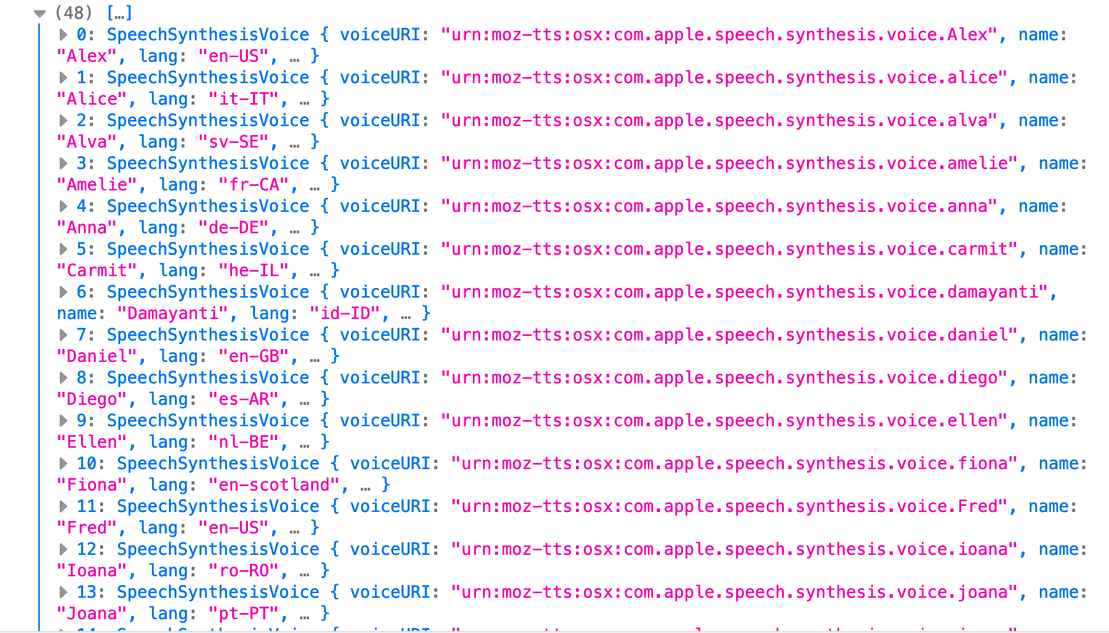Expand the Damayanti id-ID voice object

click(x=62, y=291)
